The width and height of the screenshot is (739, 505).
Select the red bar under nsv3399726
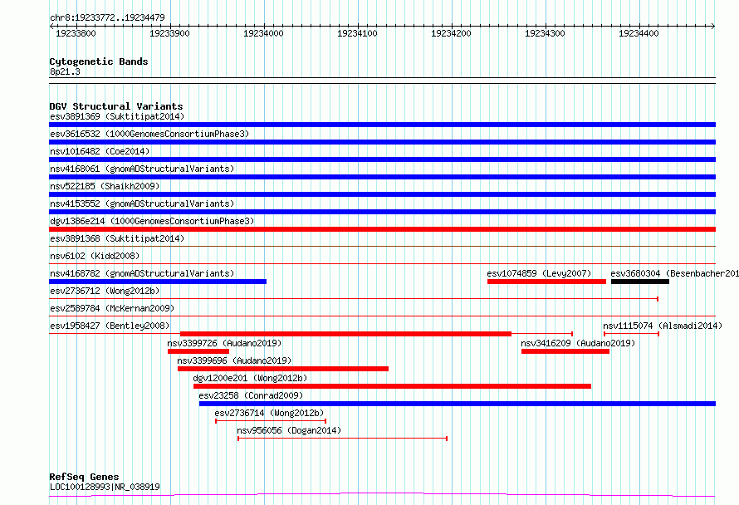(x=198, y=351)
